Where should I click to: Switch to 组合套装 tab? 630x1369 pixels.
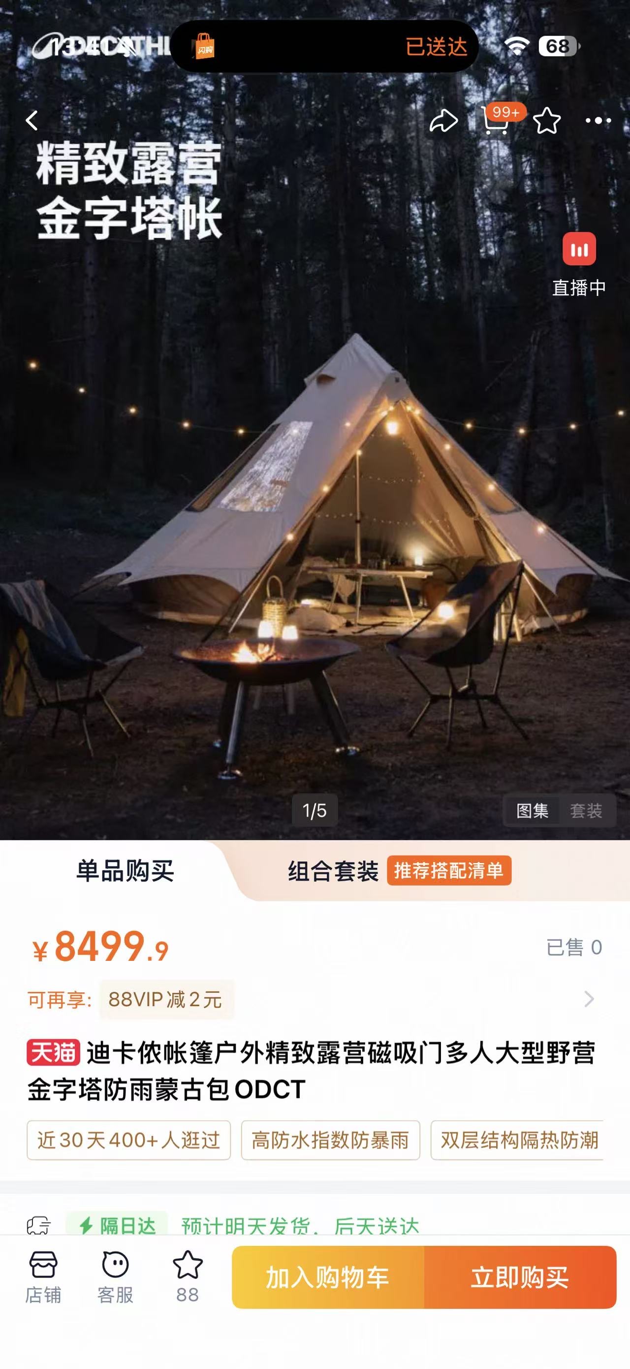click(x=333, y=871)
